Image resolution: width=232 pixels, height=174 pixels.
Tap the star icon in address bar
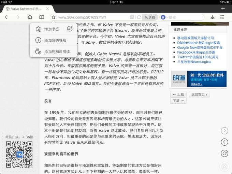click(54, 17)
